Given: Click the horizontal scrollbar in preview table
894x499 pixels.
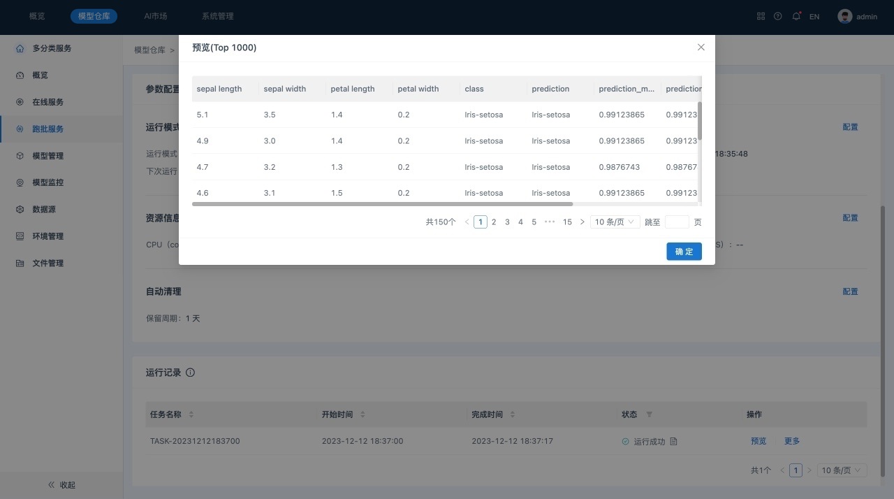Looking at the screenshot, I should 382,204.
